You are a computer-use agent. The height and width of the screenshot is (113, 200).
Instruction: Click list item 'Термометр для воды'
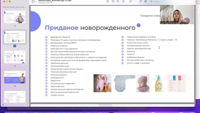[x=60, y=66]
